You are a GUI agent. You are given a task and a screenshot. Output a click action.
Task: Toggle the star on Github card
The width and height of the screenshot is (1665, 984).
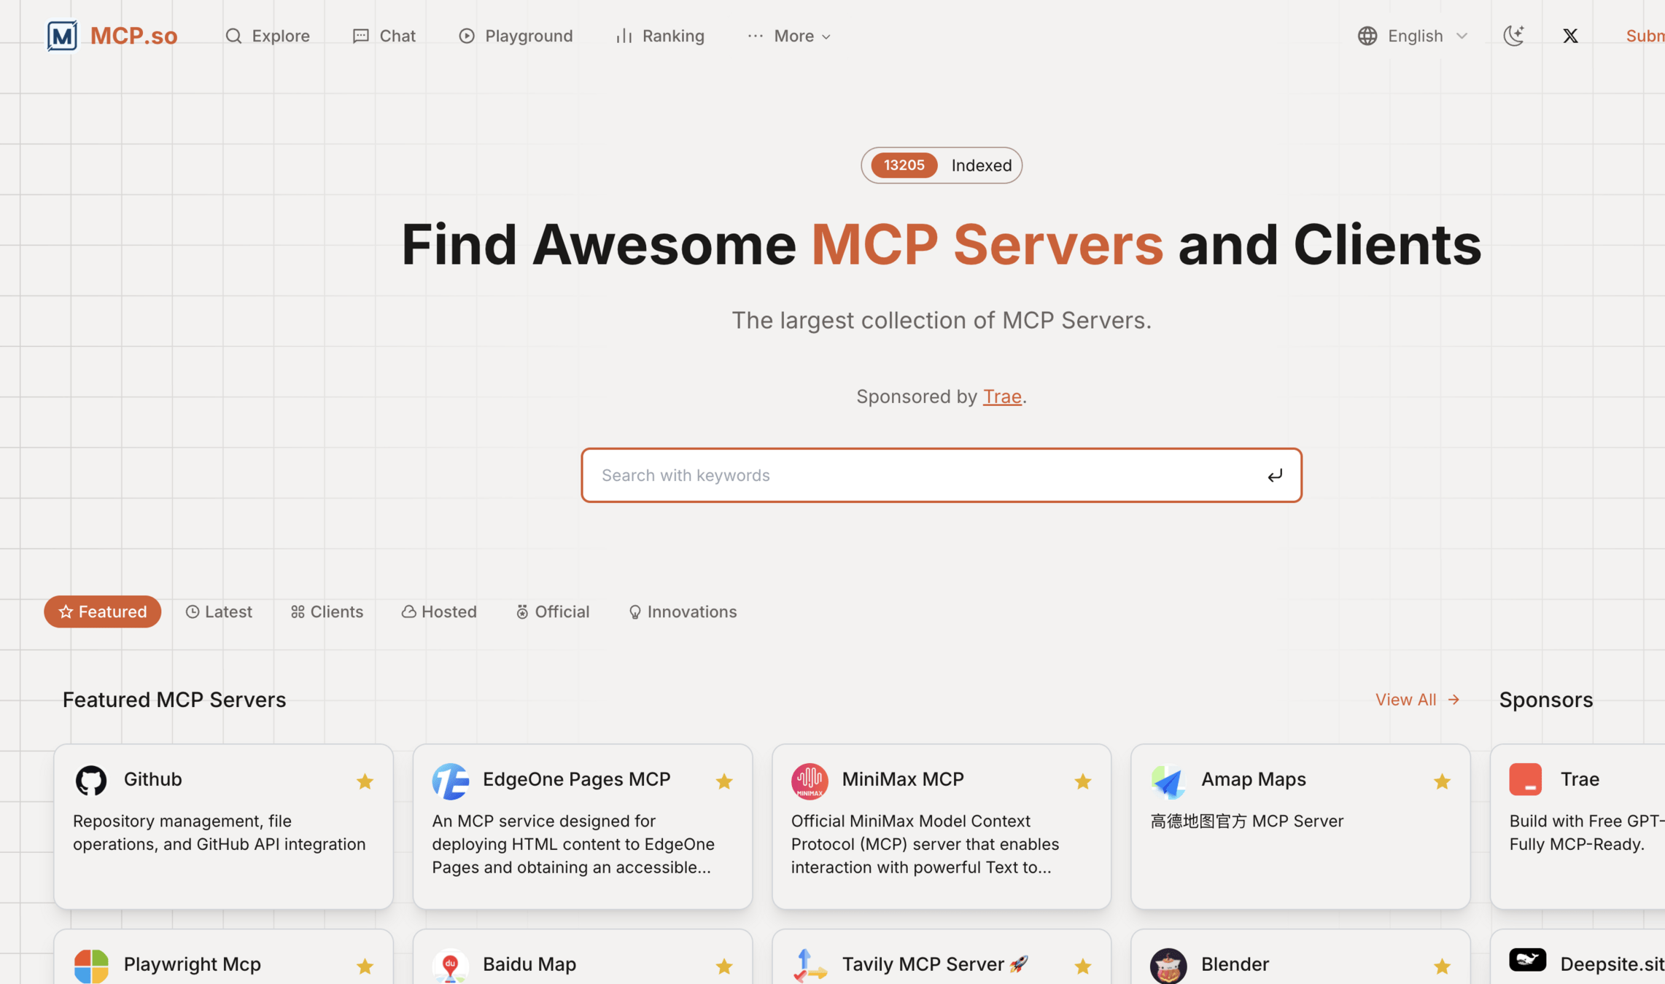tap(365, 781)
